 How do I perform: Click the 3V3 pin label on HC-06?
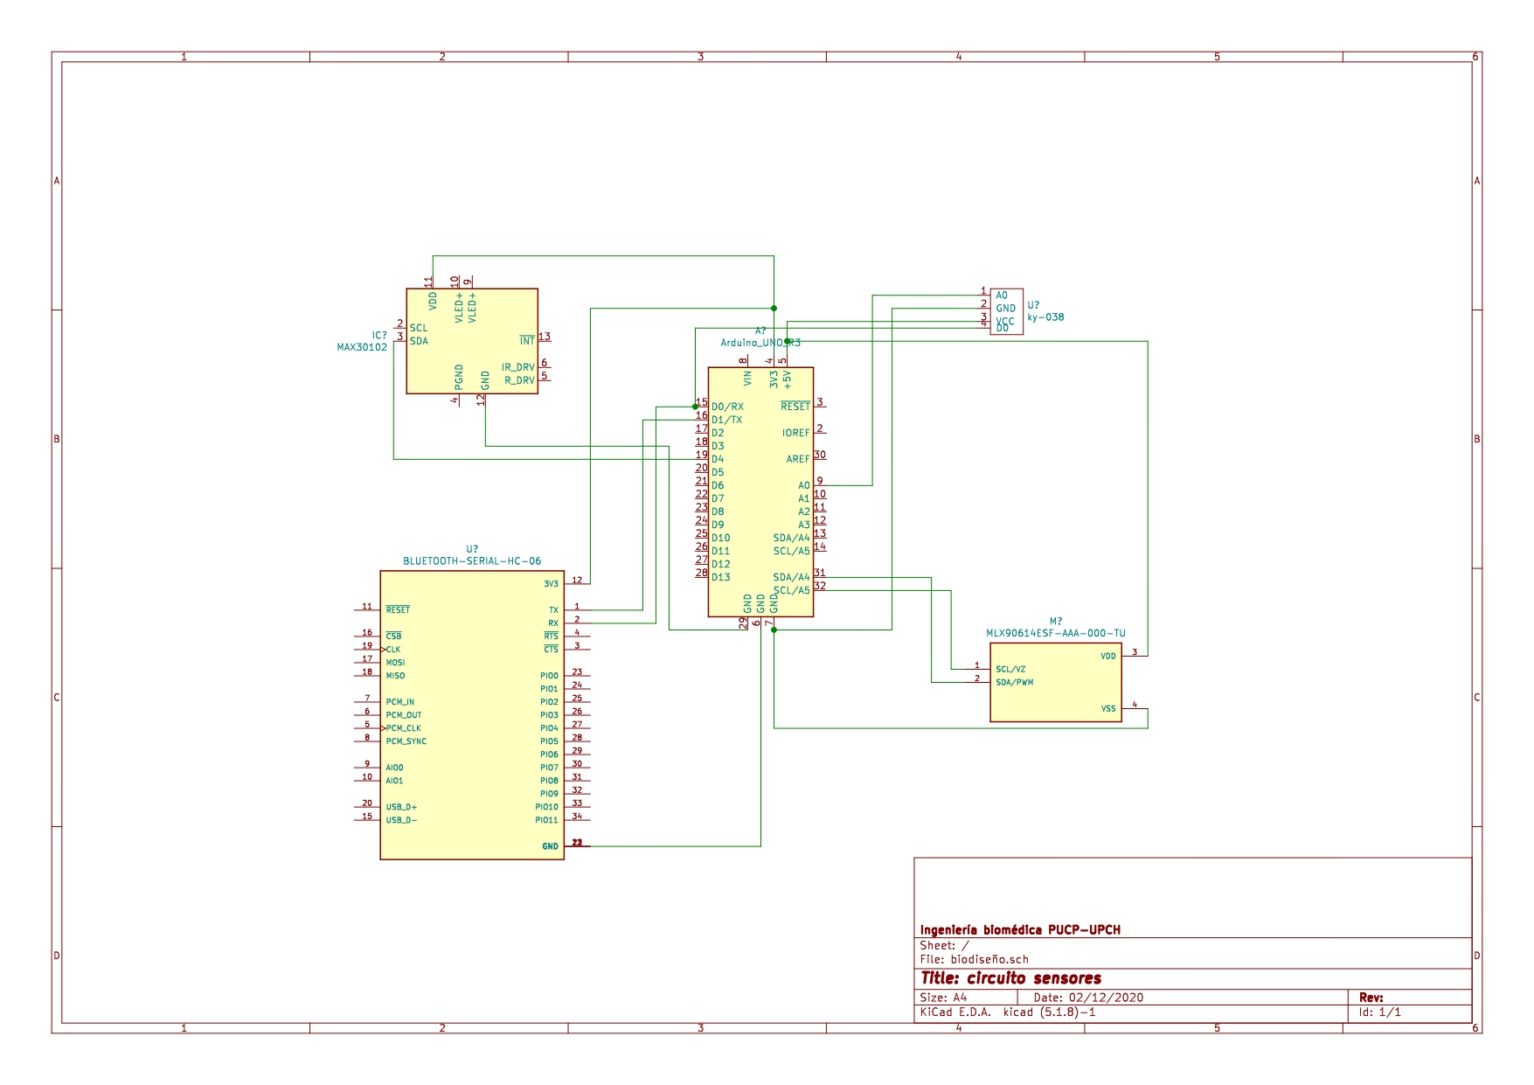pos(551,584)
